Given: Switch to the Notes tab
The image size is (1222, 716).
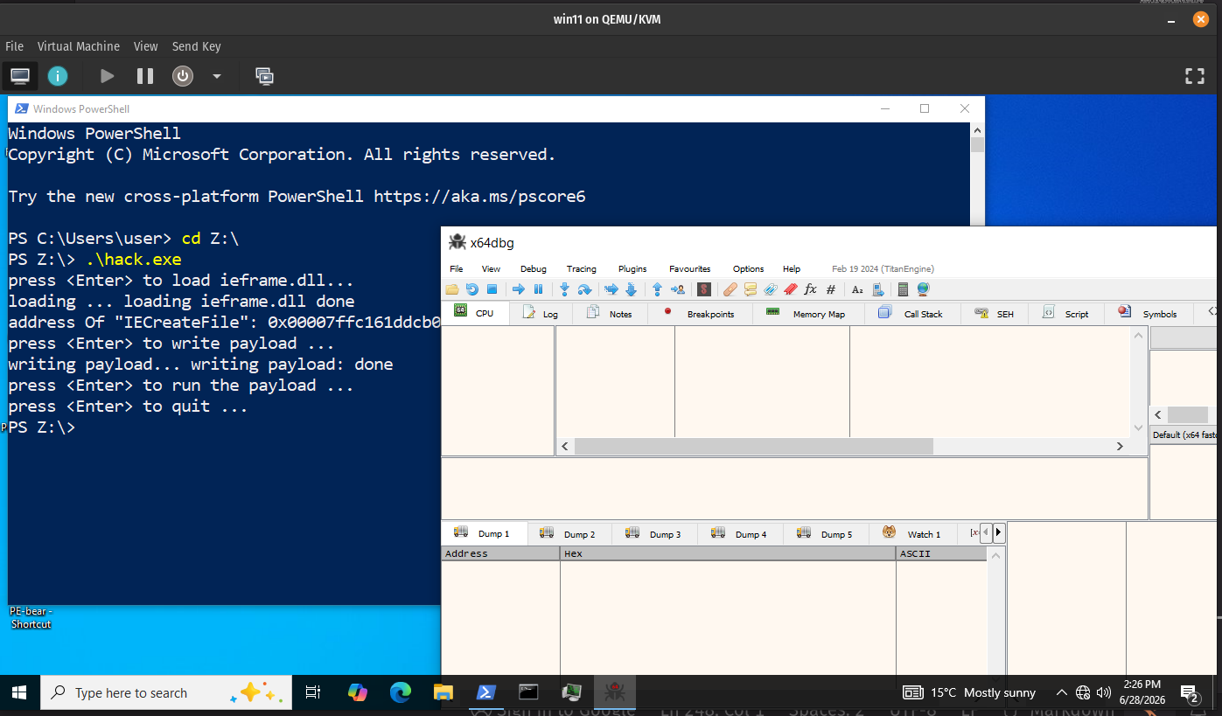Looking at the screenshot, I should [610, 313].
